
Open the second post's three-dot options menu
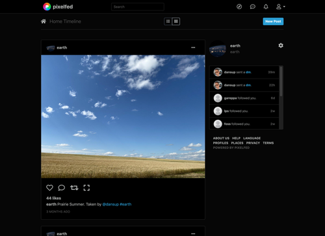193,233
